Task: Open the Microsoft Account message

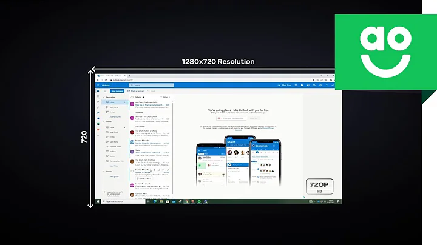Action: pos(151,186)
